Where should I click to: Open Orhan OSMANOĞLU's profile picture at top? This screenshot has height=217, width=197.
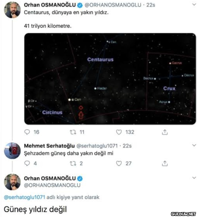[12, 10]
